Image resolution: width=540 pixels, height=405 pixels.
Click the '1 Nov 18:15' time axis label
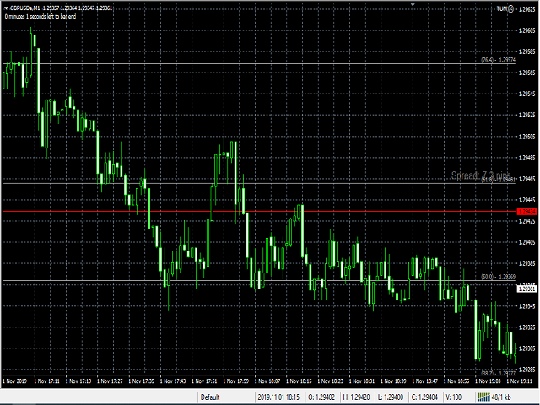coord(299,381)
